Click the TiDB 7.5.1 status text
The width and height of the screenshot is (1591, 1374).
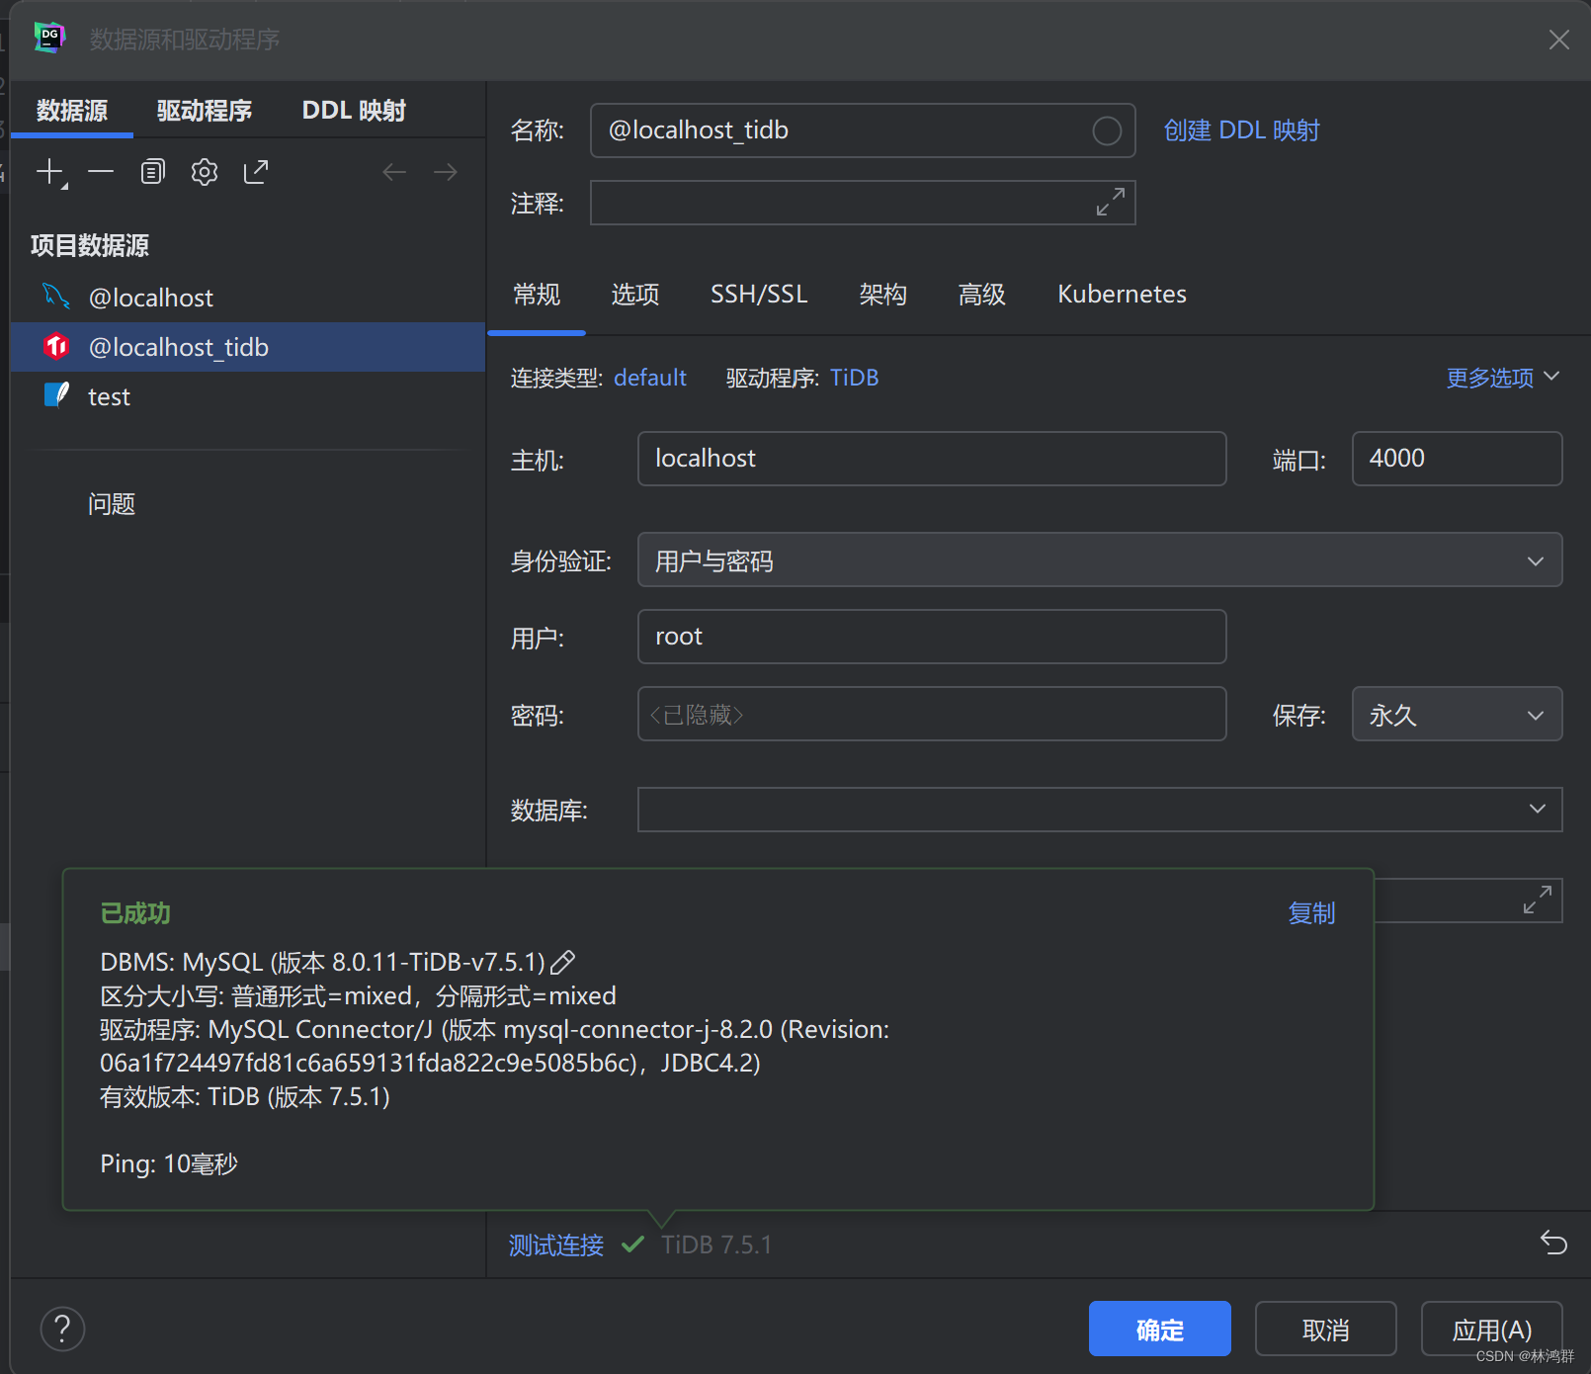[716, 1245]
